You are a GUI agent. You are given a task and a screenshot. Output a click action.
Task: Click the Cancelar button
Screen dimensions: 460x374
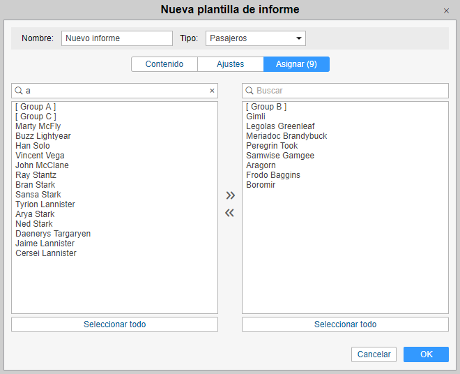(374, 354)
